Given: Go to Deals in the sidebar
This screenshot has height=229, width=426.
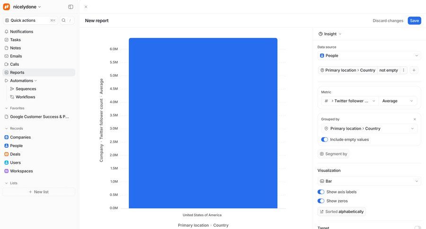Looking at the screenshot, I should tap(15, 154).
